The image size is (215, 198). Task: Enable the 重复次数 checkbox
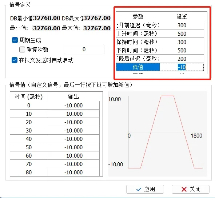[x=22, y=49]
